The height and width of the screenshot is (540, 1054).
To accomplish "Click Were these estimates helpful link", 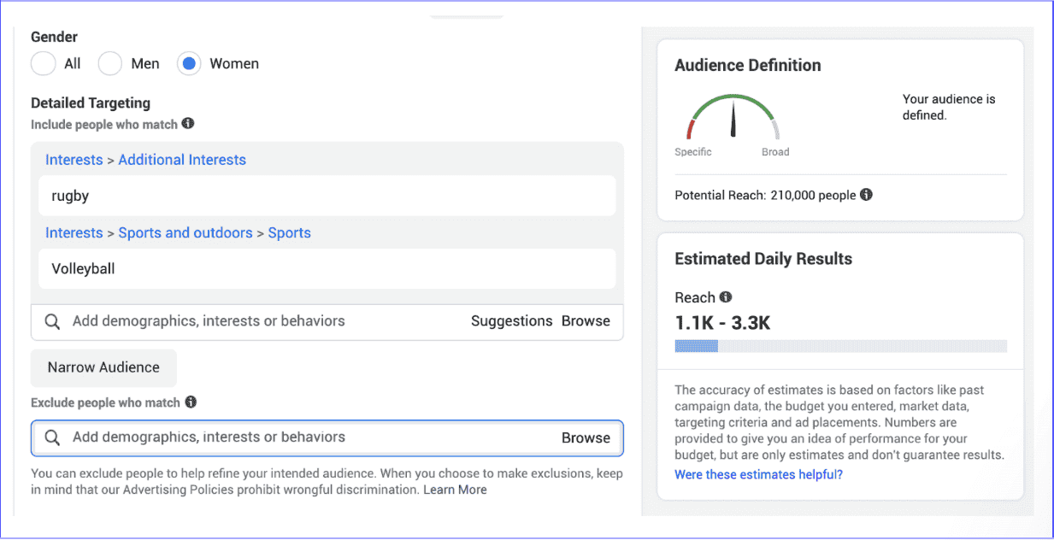I will point(757,474).
